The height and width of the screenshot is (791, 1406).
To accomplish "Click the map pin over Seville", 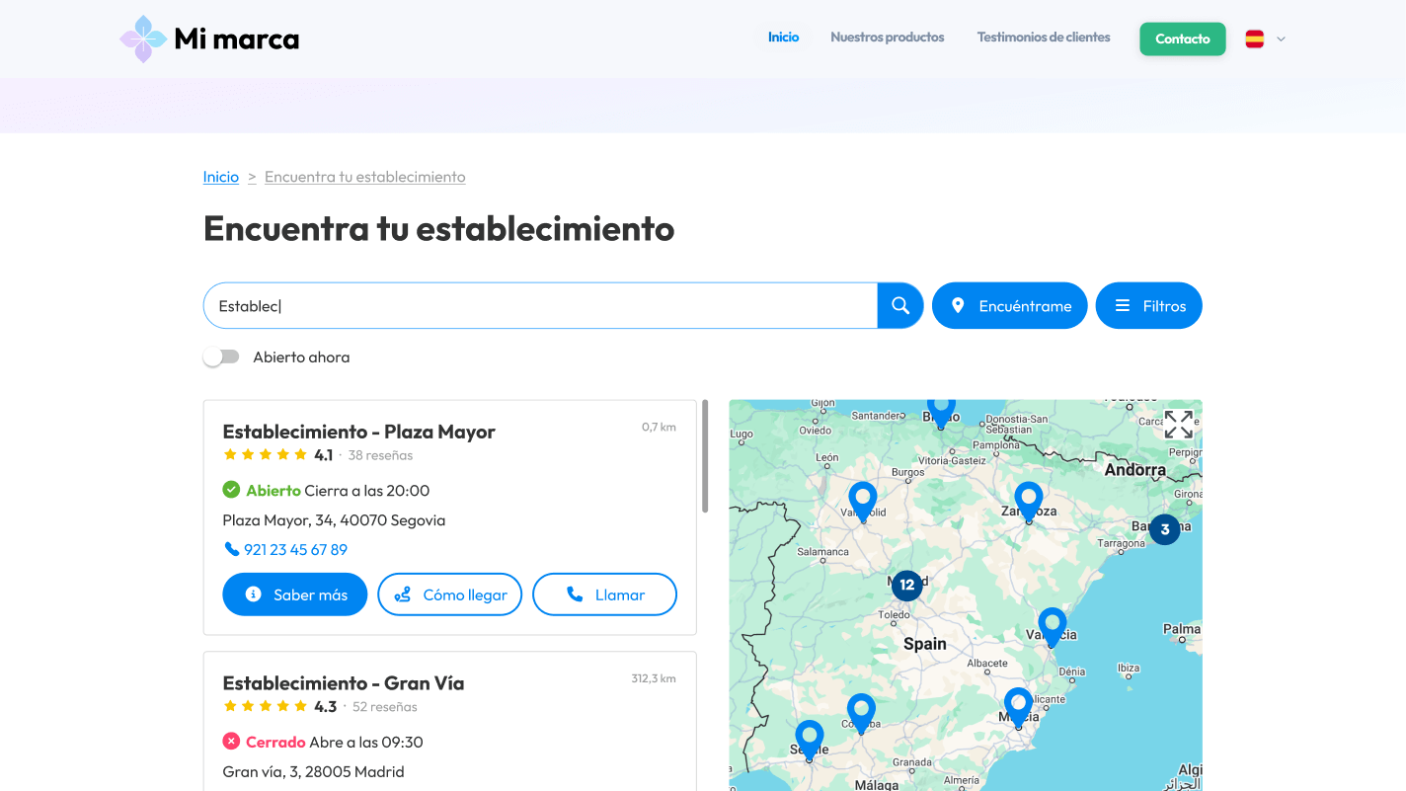I will pyautogui.click(x=810, y=740).
